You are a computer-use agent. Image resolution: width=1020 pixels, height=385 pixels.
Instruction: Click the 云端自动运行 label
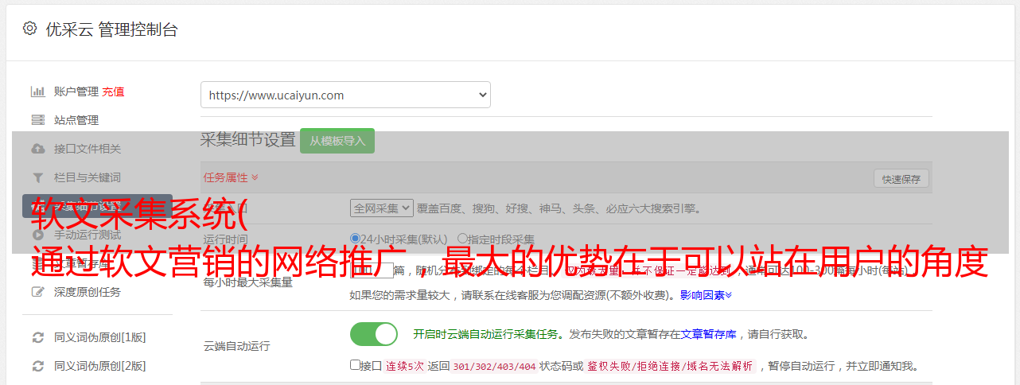(237, 346)
